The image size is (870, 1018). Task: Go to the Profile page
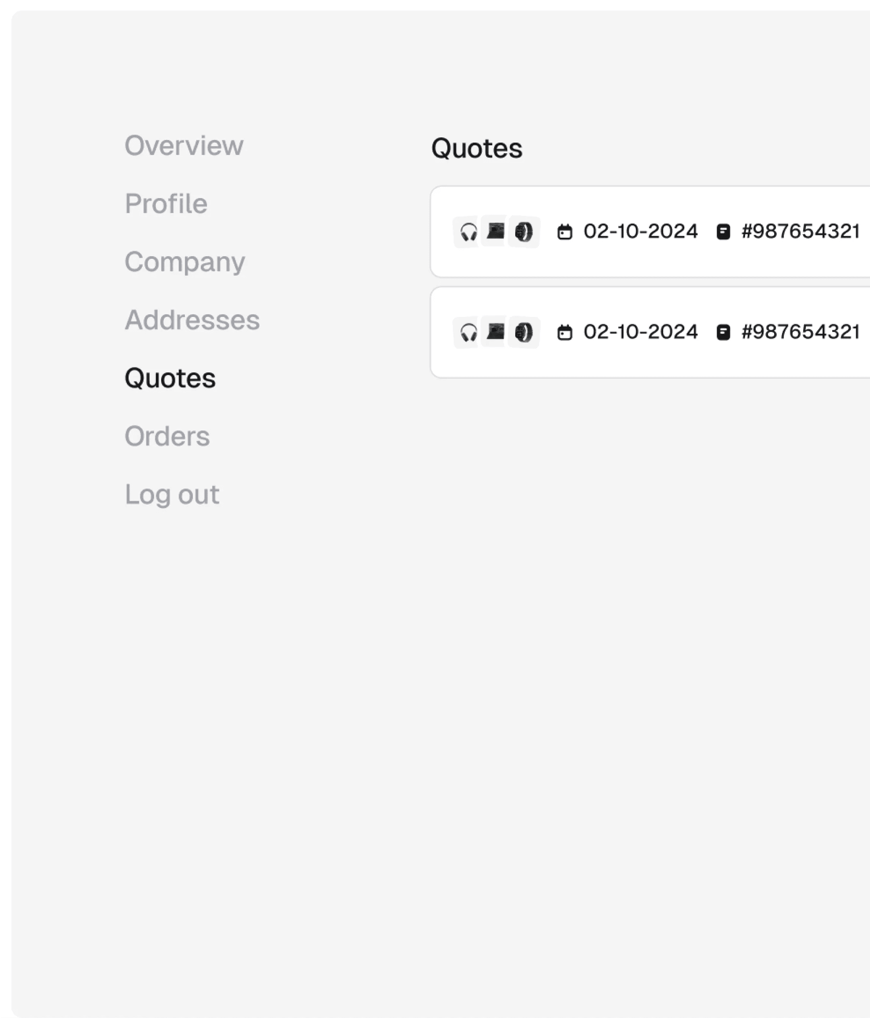point(166,203)
